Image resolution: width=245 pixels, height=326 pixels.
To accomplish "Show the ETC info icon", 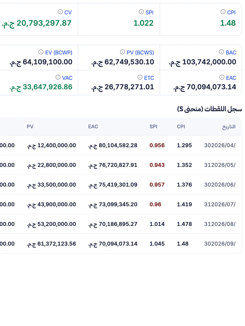I will pyautogui.click(x=140, y=77).
